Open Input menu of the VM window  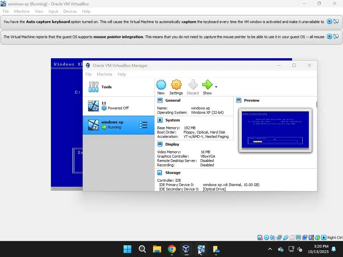click(x=53, y=11)
